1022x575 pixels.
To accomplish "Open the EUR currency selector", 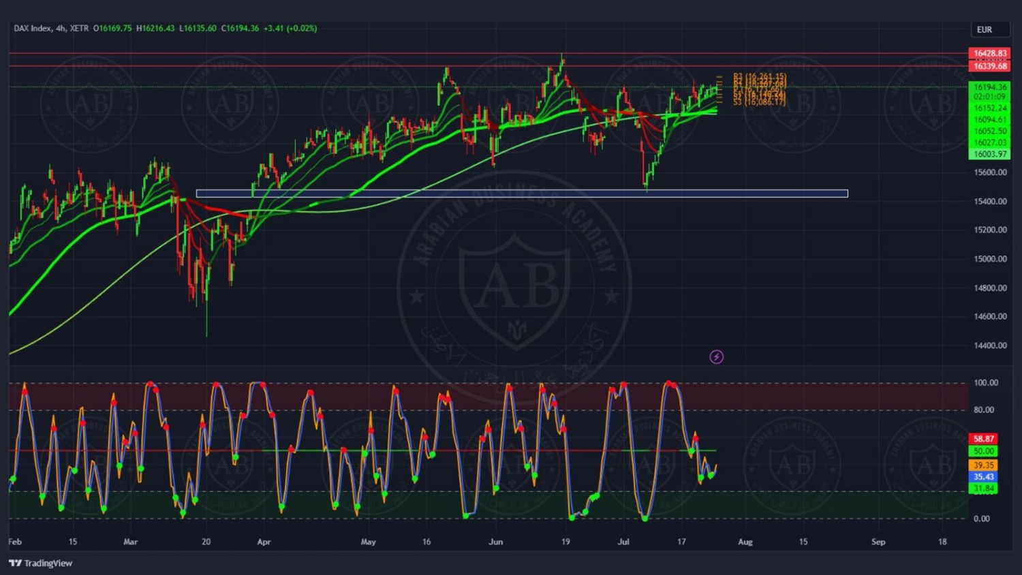I will pyautogui.click(x=989, y=29).
